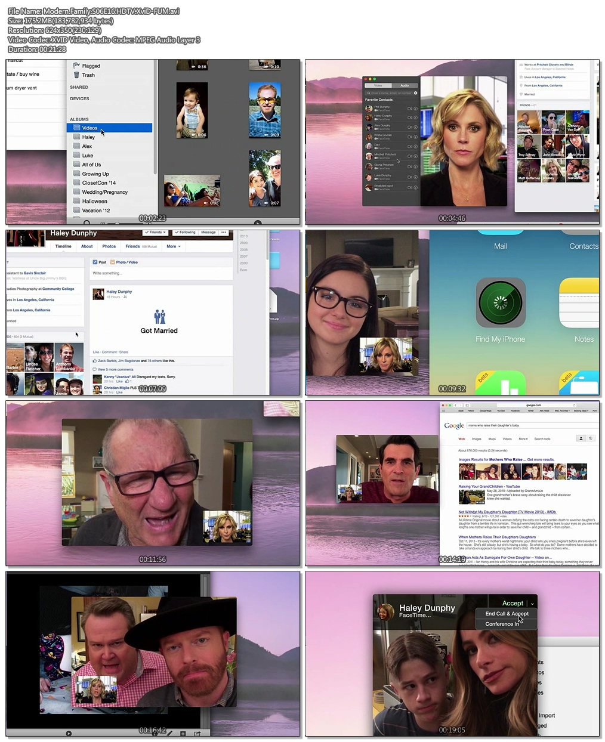Viewport: 605px width, 742px height.
Task: Switch to Audio in FaceTime contacts panel
Action: pyautogui.click(x=405, y=85)
